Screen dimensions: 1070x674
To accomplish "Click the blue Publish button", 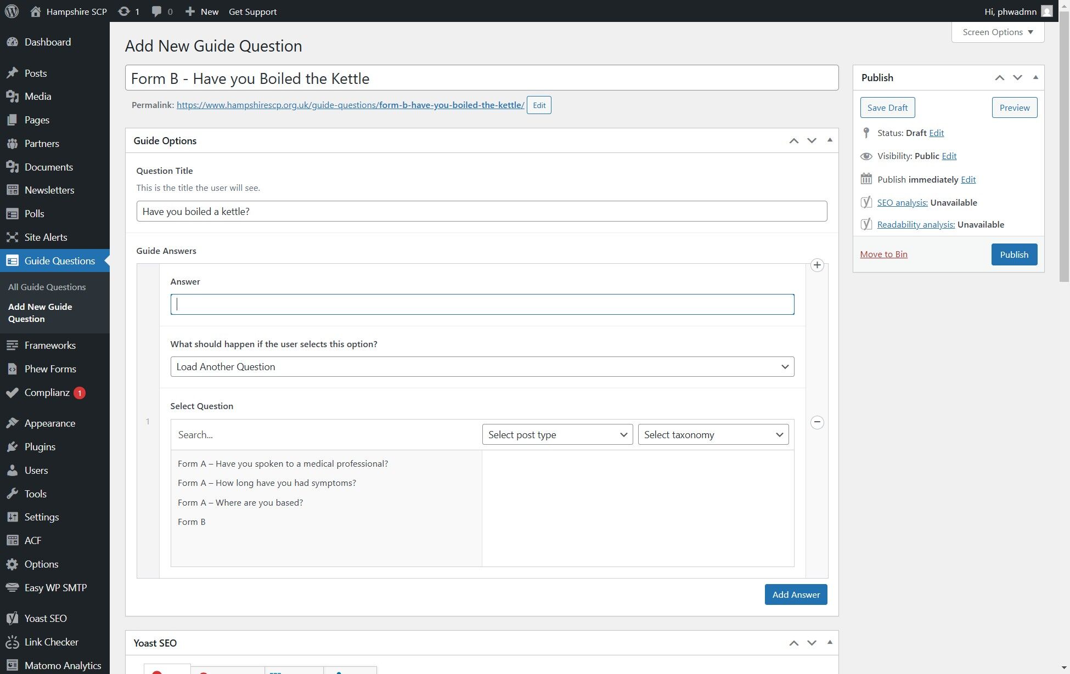I will pyautogui.click(x=1013, y=254).
